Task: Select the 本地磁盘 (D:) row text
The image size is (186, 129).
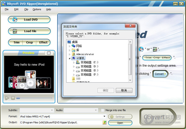Action: pos(90,66)
